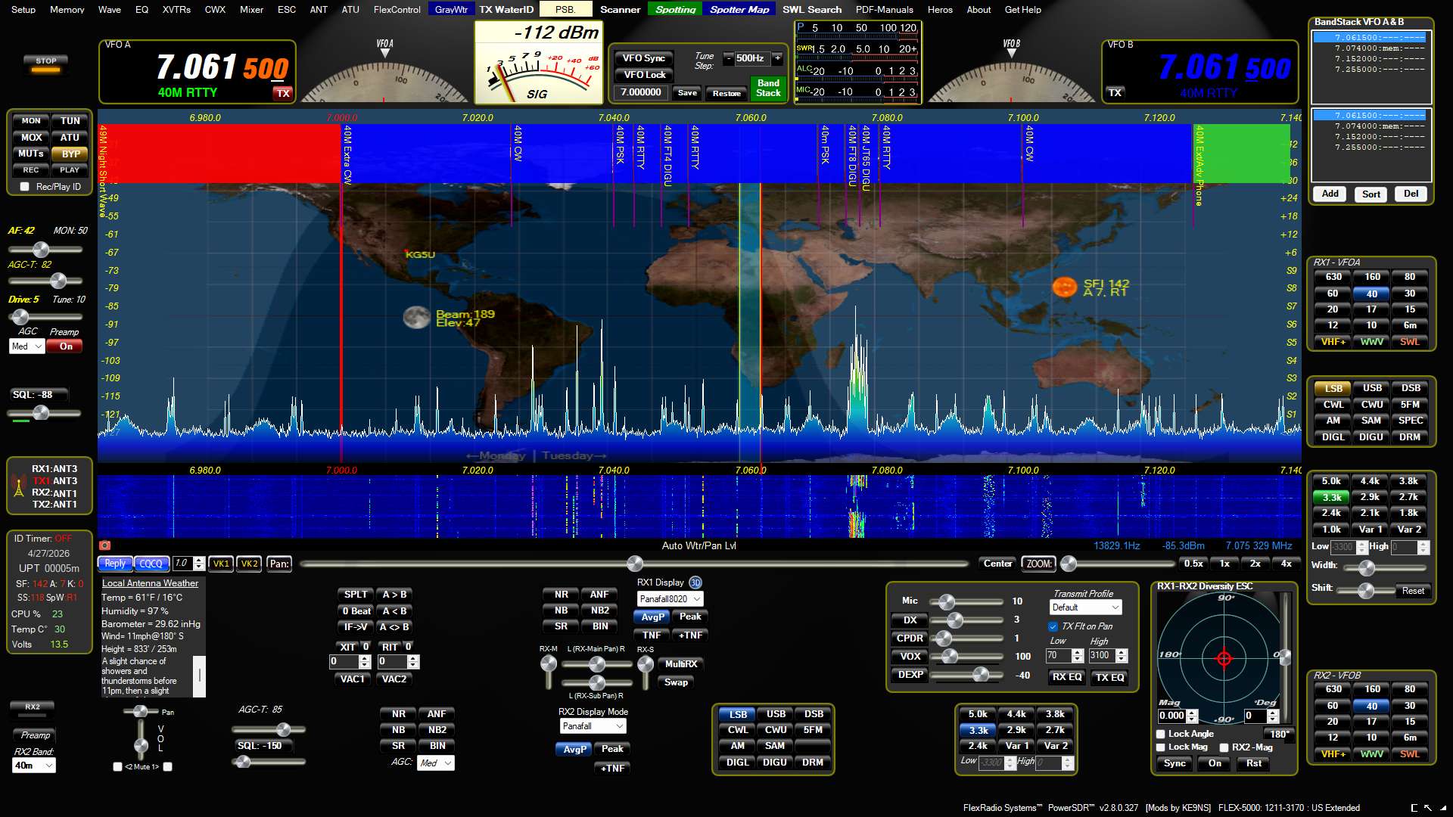Click the Reply button
Screen dimensions: 1453x817
pos(115,564)
